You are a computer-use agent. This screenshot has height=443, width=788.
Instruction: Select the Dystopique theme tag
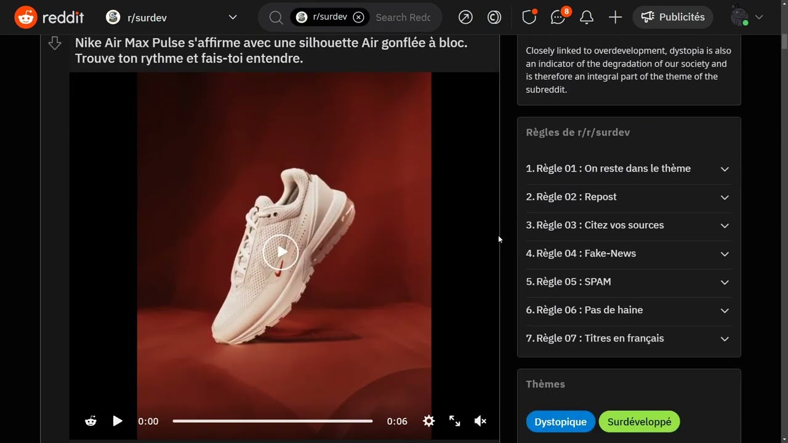(560, 421)
